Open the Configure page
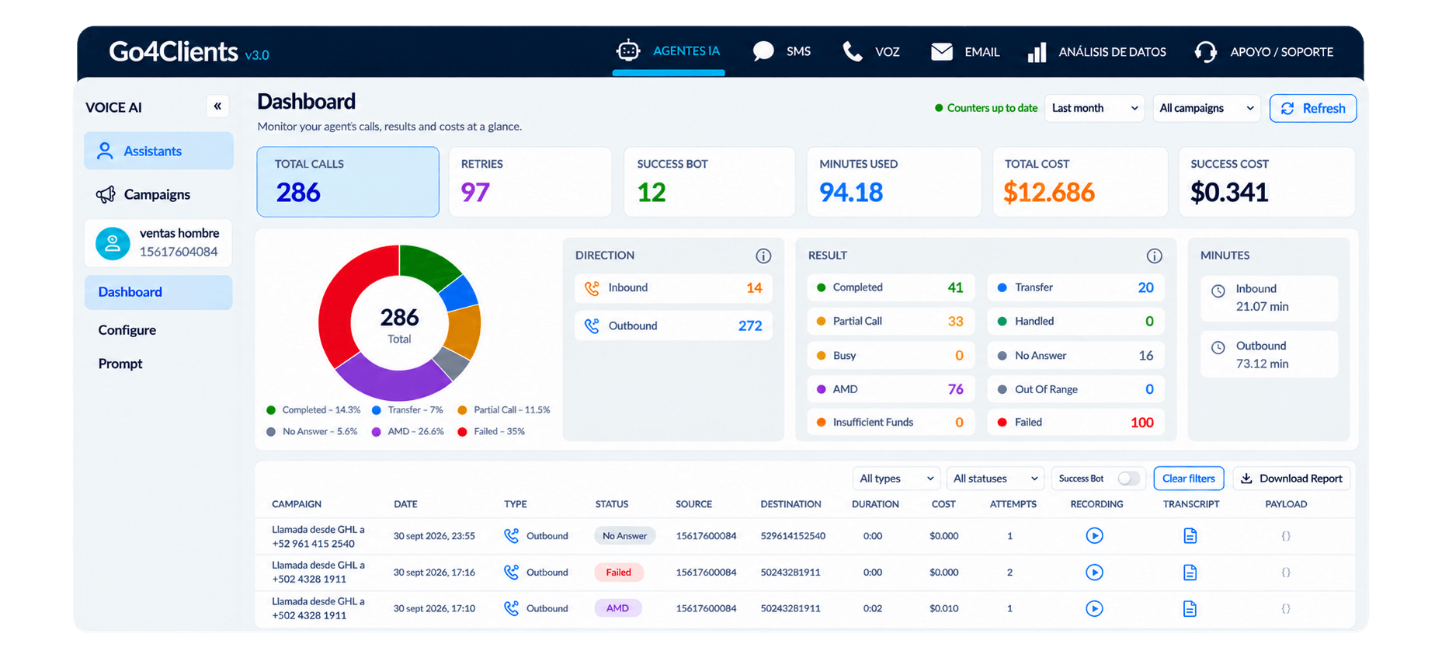 [x=127, y=330]
